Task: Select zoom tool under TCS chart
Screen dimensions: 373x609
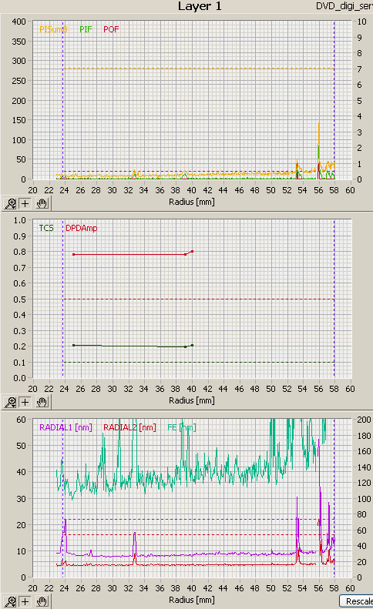Action: click(x=10, y=402)
